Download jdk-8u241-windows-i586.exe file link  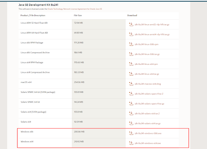pos(148,133)
